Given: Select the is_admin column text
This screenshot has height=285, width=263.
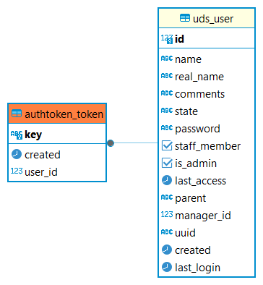Looking at the screenshot, I should point(196,163).
